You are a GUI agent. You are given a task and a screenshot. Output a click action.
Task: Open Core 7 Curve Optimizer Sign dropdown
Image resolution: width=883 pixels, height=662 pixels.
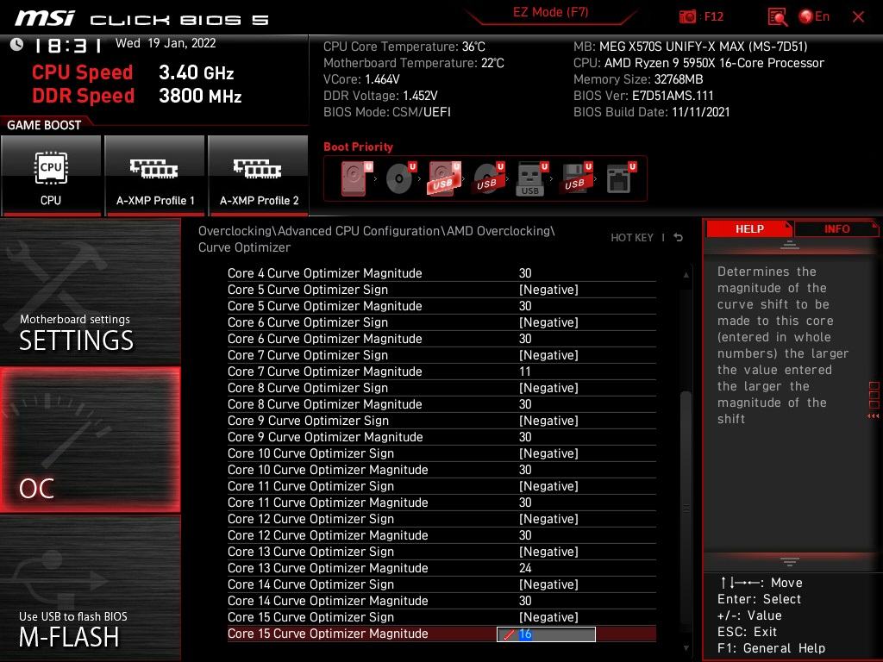coord(548,355)
